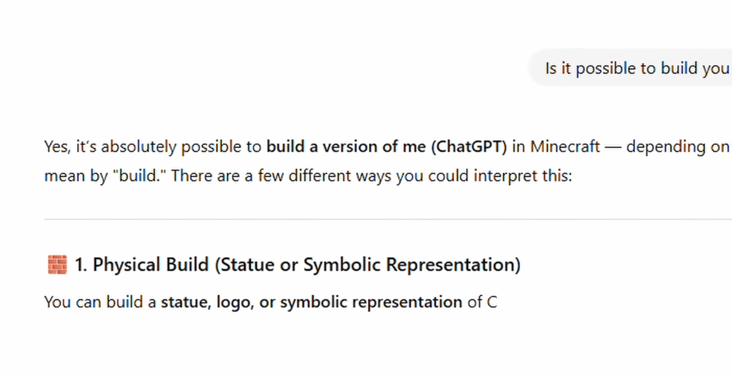The width and height of the screenshot is (732, 375).
Task: Click the quoted word "build." in the reply
Action: [139, 176]
